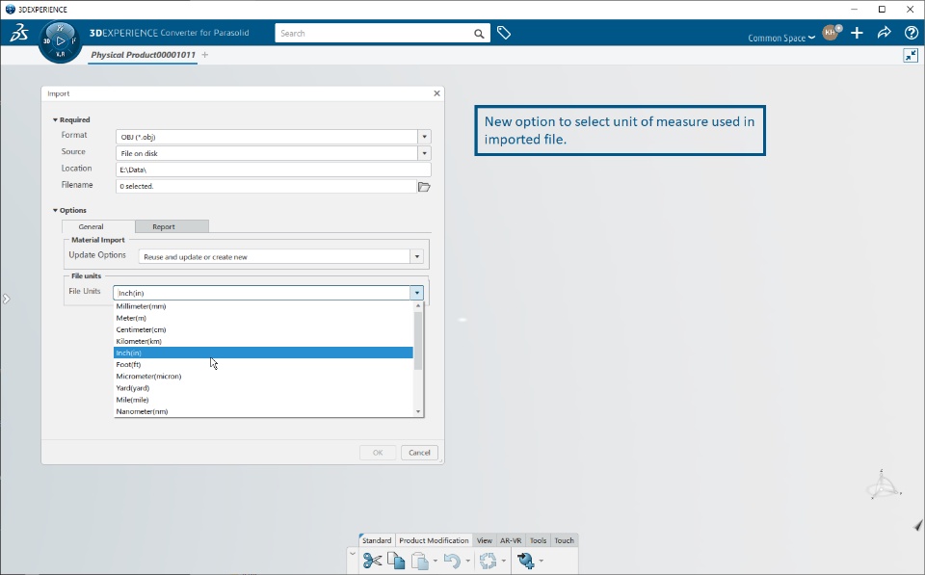The image size is (925, 575).
Task: Open the KH user profile avatar
Action: pyautogui.click(x=832, y=33)
